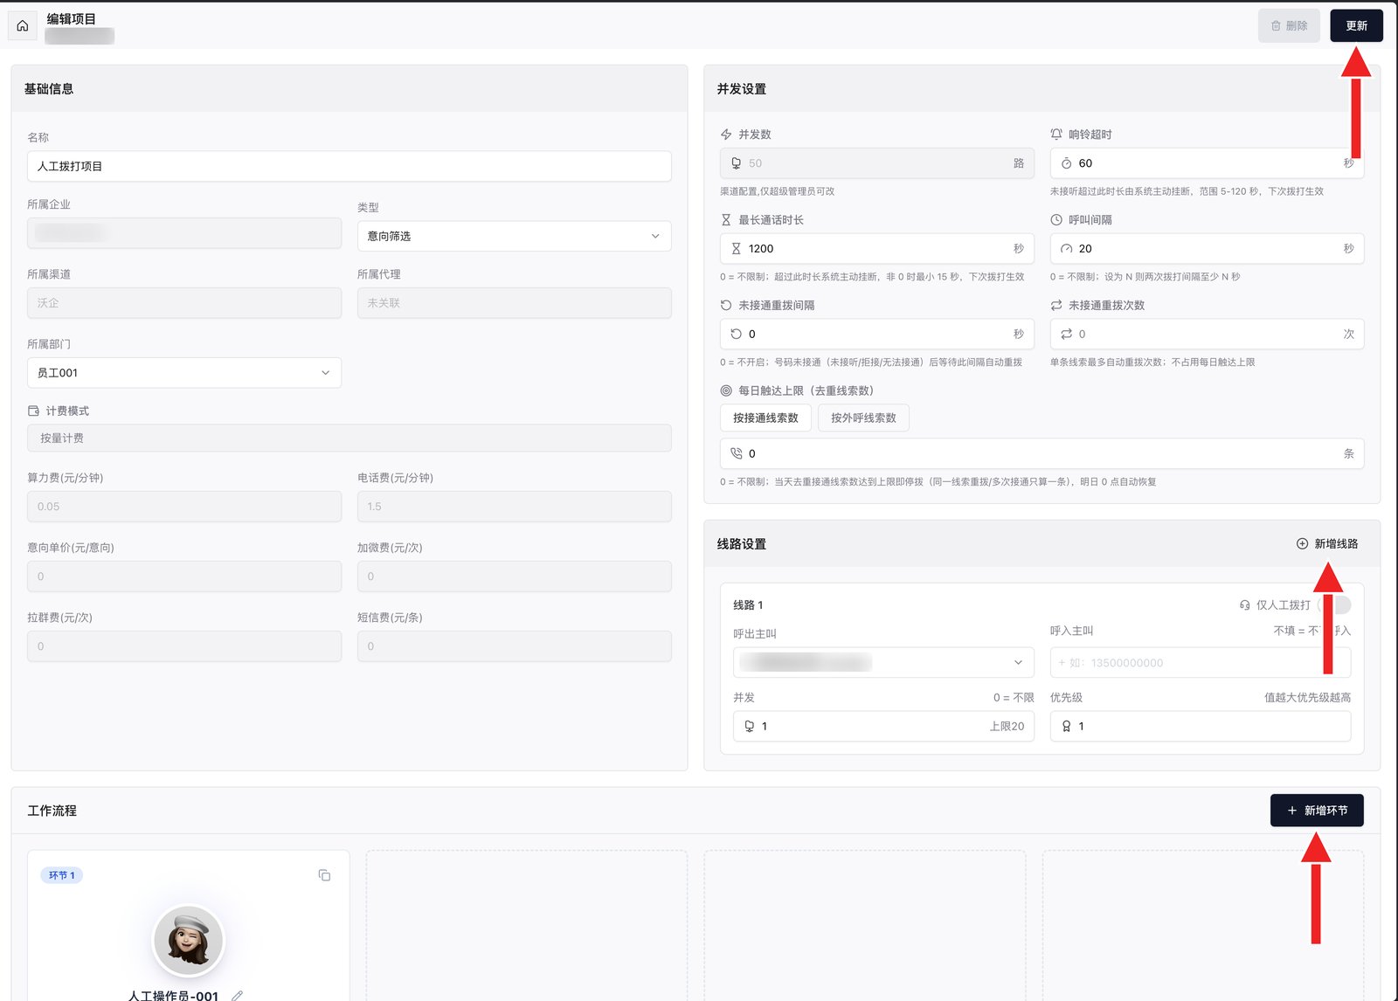Viewport: 1398px width, 1001px height.
Task: Click the 线路 1 label
Action: coord(748,604)
